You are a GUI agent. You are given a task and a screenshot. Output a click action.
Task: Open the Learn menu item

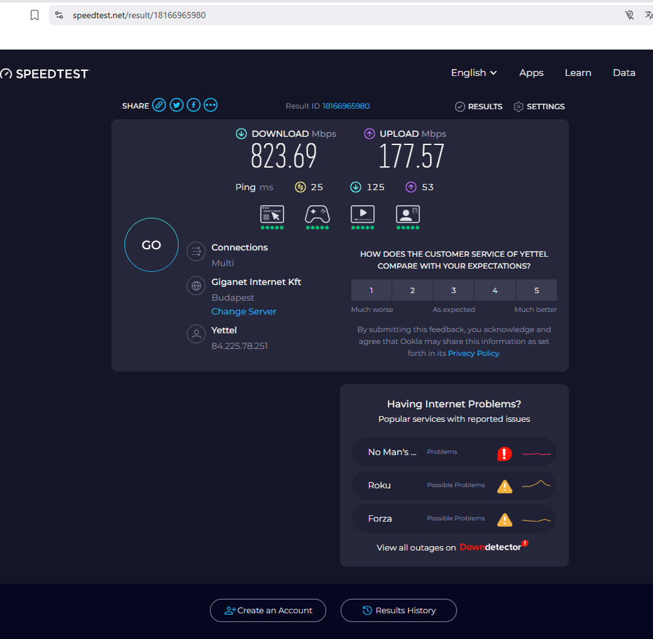578,73
